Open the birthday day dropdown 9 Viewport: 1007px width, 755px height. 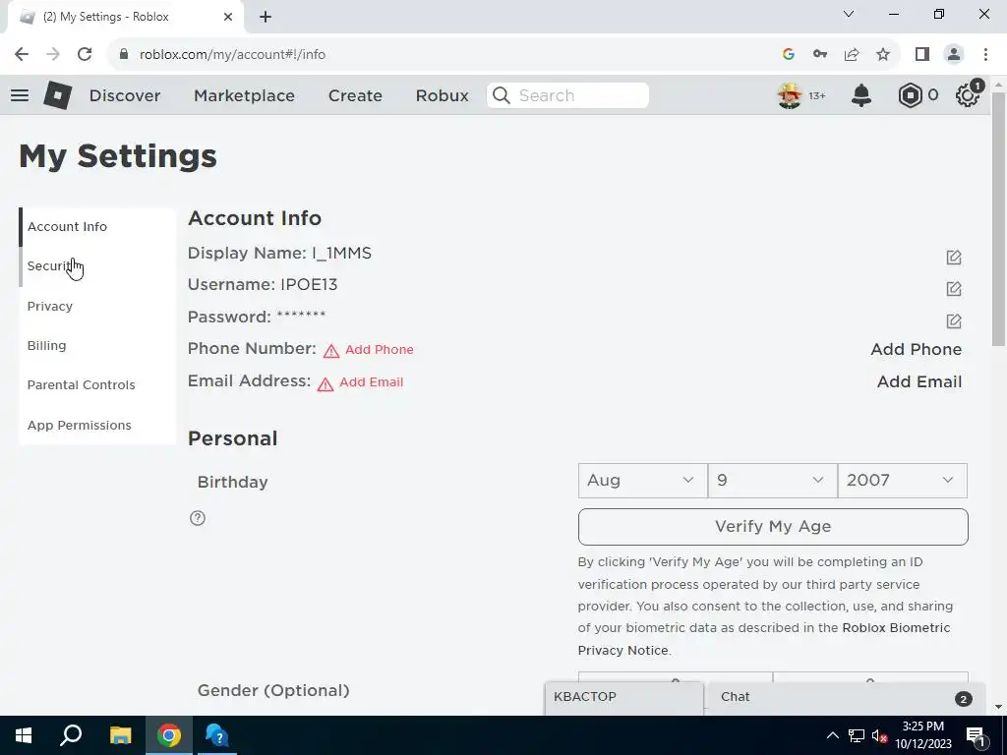(773, 480)
